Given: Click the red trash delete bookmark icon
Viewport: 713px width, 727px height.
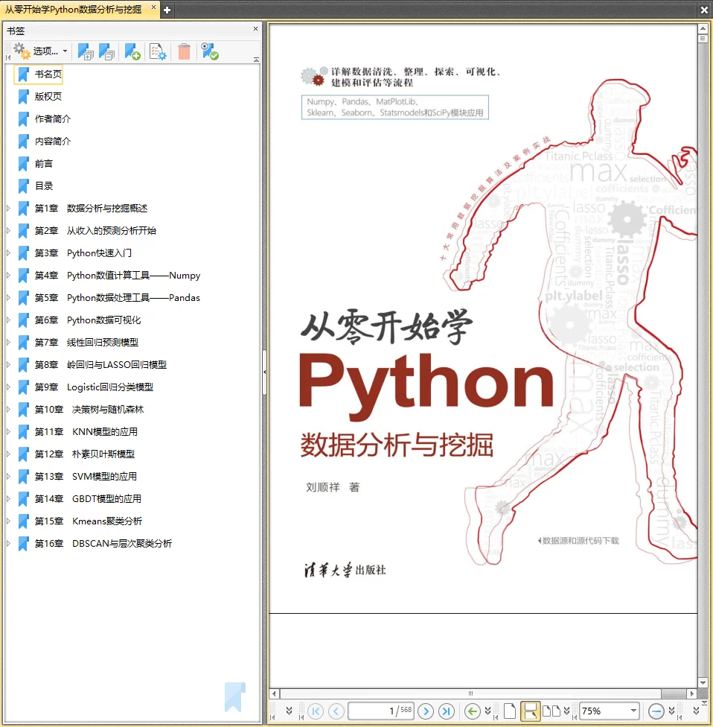Looking at the screenshot, I should 185,51.
